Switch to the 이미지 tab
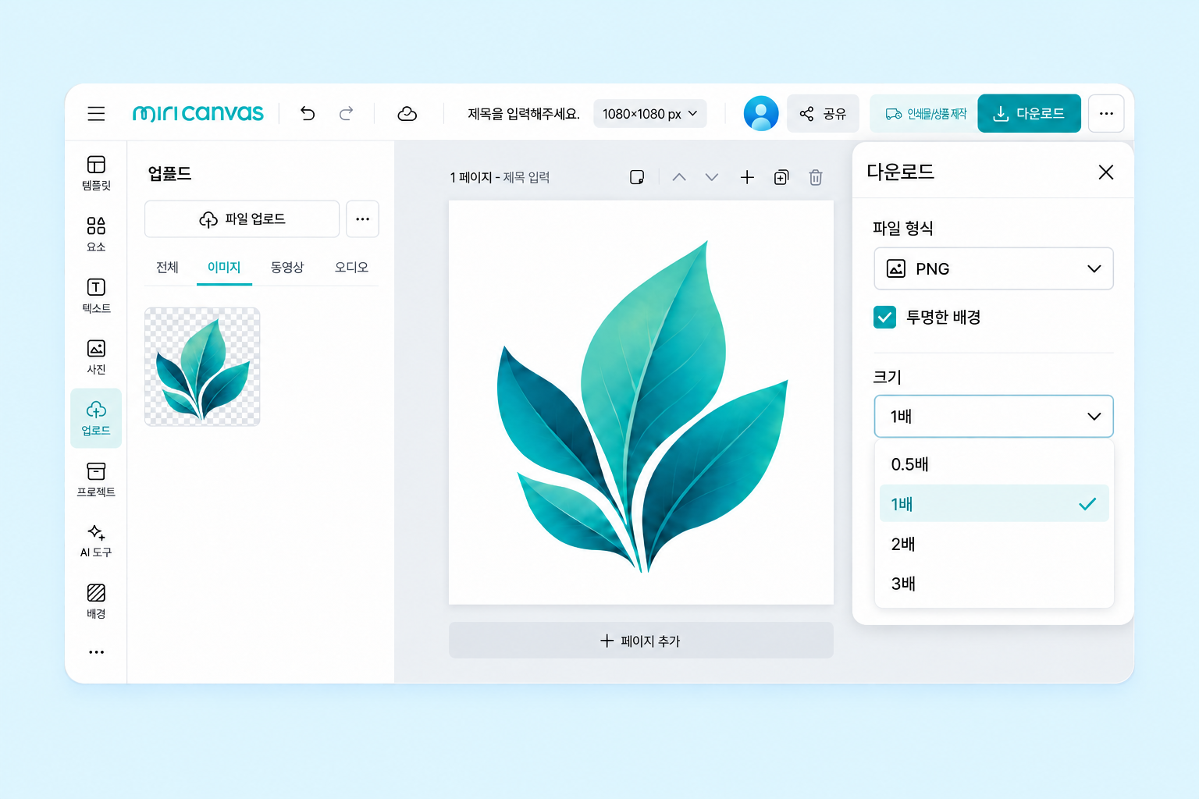 click(x=224, y=268)
